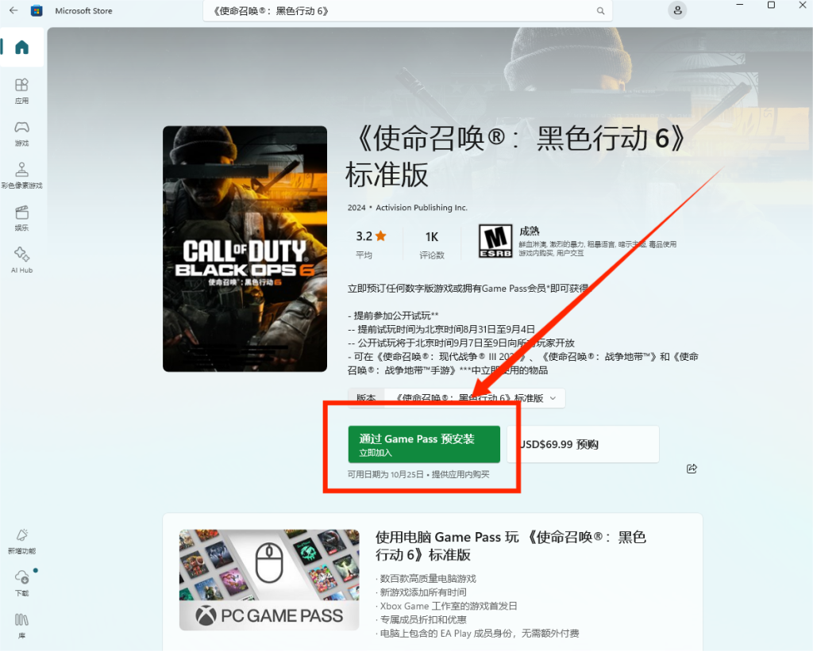Open the 库 (Library) page
This screenshot has height=651, width=813.
[x=21, y=626]
